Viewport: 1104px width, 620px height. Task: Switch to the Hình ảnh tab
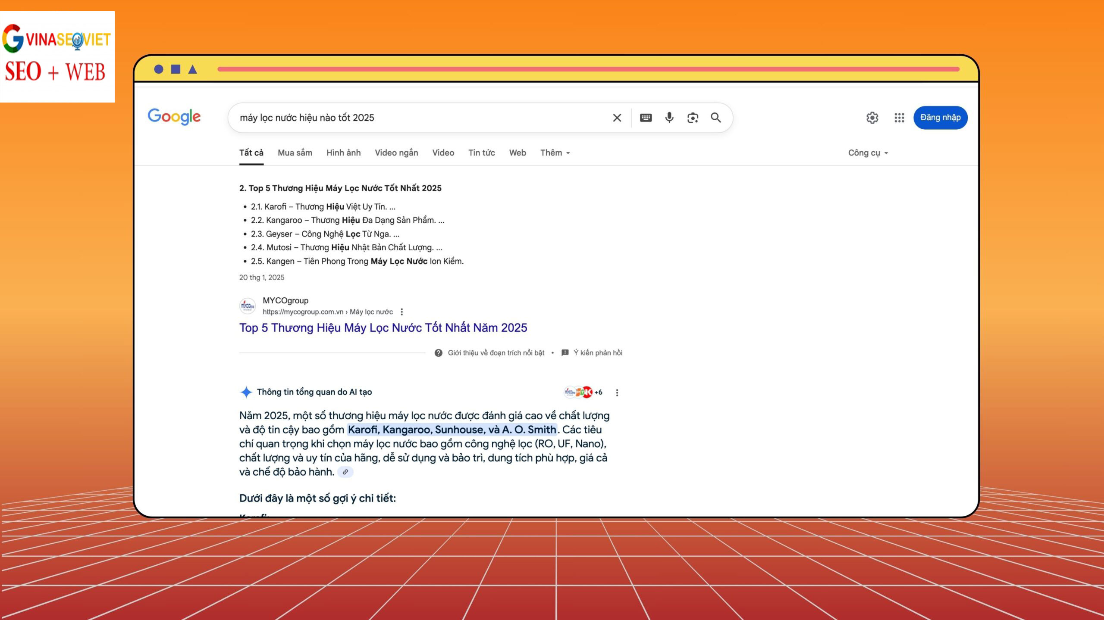point(343,153)
